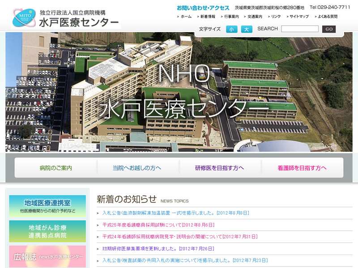
Task: Click the aerial hospital hero image
Action: (x=179, y=92)
